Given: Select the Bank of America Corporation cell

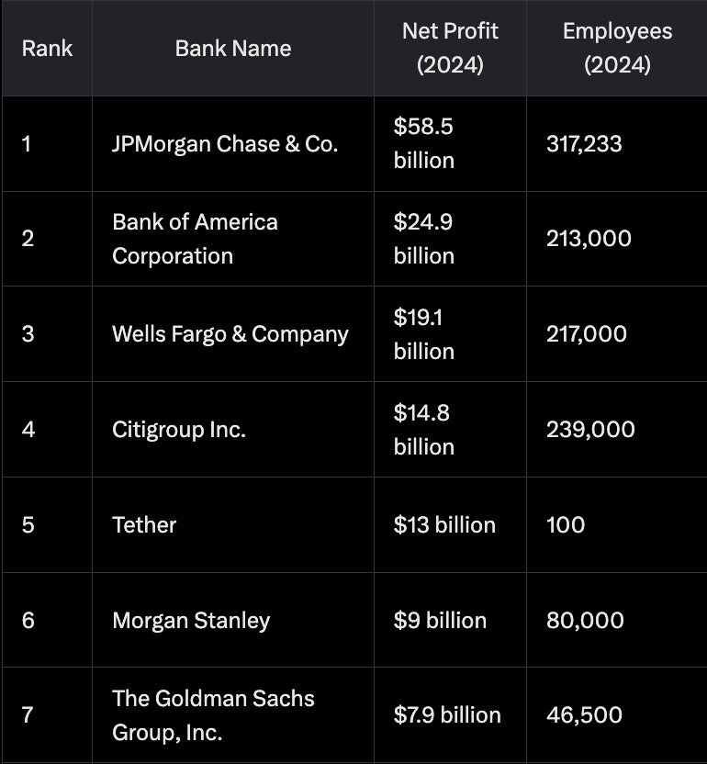Looking at the screenshot, I should (195, 239).
